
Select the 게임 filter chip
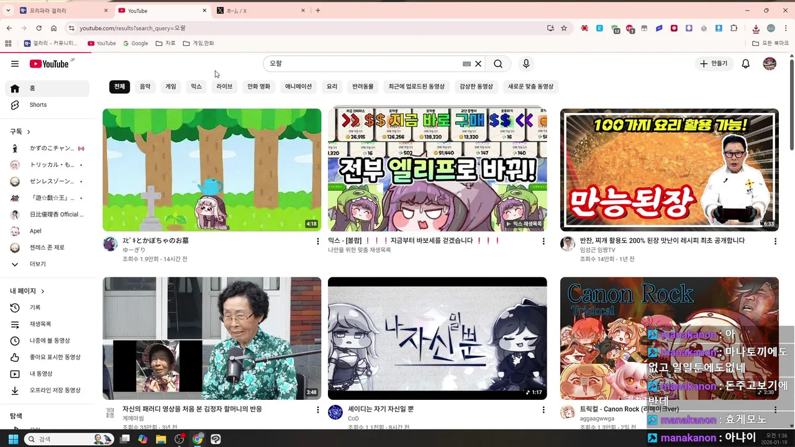pos(171,87)
